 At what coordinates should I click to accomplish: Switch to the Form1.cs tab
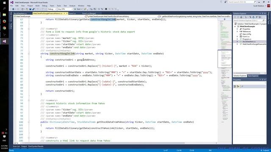[x=72, y=14]
